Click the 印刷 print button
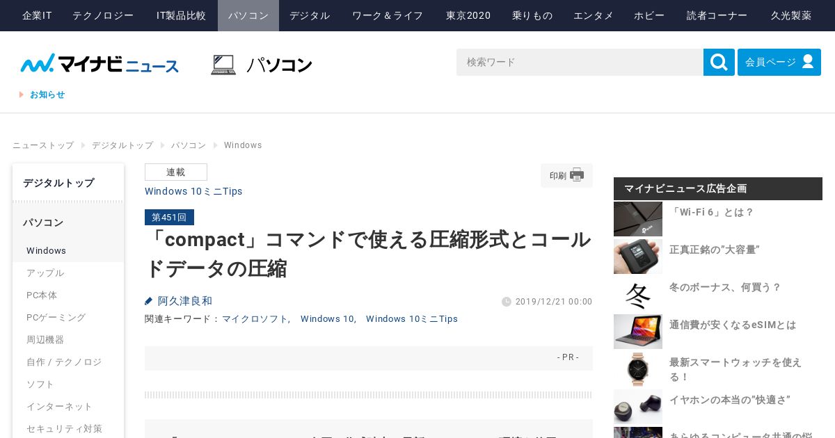This screenshot has width=835, height=438. (566, 175)
